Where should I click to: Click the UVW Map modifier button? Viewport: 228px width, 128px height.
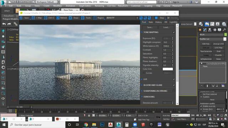(218, 48)
